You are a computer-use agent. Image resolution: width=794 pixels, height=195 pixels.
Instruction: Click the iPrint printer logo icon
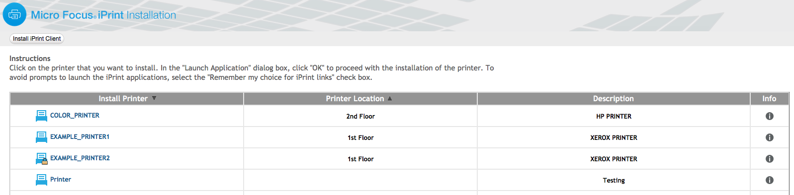[x=14, y=14]
